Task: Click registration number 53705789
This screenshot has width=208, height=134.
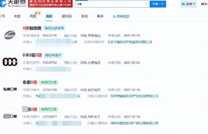Action: [50, 90]
